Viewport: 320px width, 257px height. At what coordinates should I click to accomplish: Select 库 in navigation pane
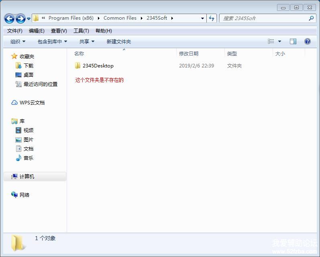(x=22, y=121)
